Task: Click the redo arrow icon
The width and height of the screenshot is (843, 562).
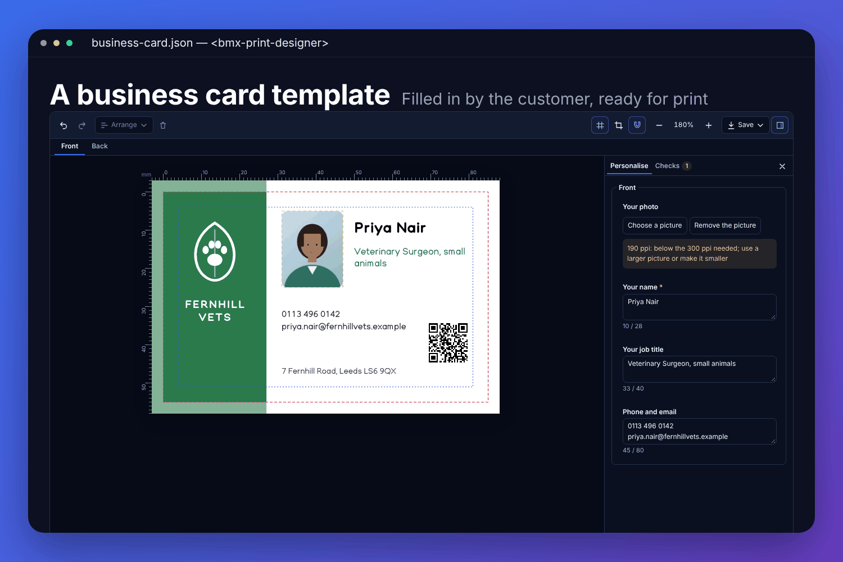Action: pyautogui.click(x=82, y=125)
